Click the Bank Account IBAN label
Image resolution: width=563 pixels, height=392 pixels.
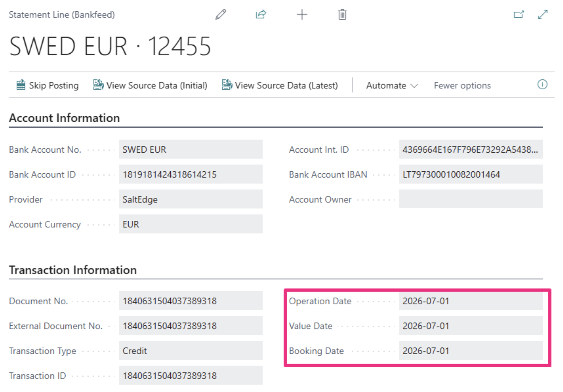click(328, 175)
